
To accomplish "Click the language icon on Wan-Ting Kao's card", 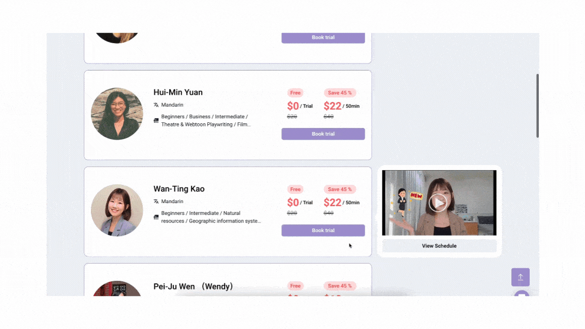I will pyautogui.click(x=156, y=201).
